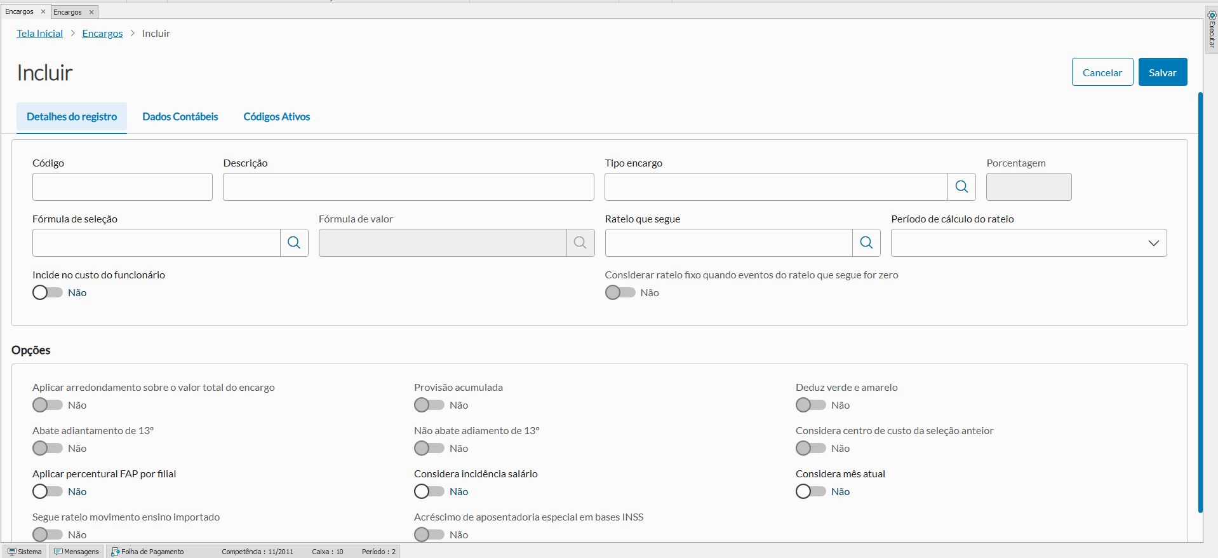Click the Rateio que segue search icon
Viewport: 1218px width, 558px height.
click(x=866, y=243)
